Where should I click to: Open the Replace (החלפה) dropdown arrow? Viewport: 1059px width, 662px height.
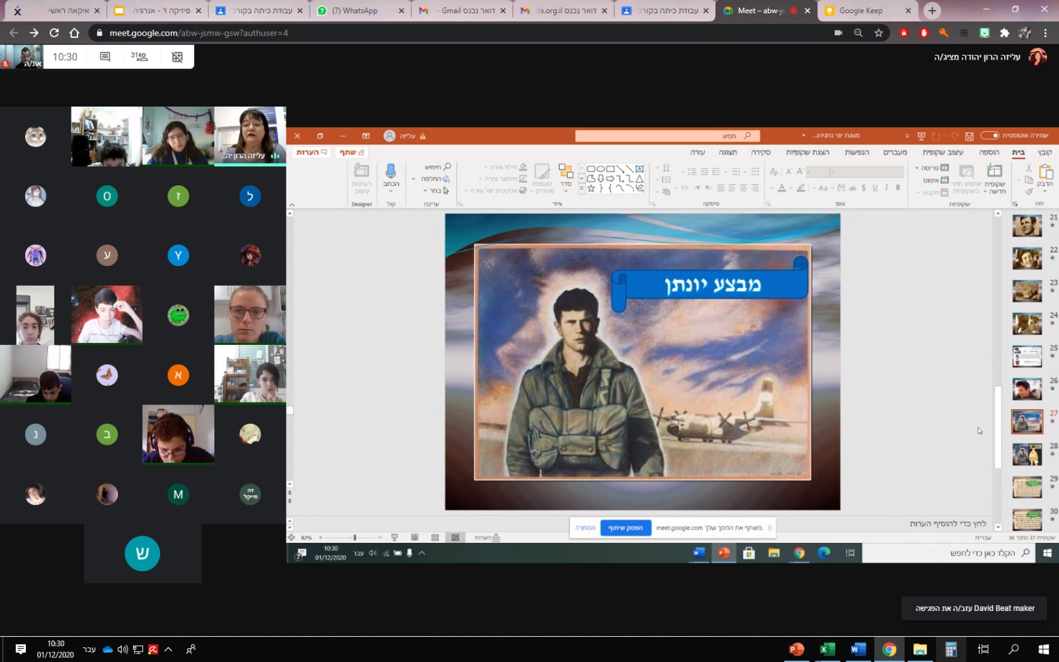tap(414, 179)
